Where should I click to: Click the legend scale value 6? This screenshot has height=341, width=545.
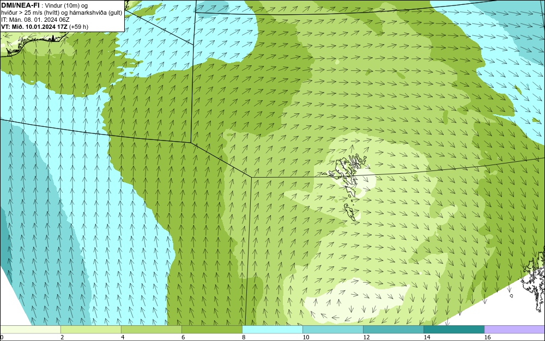[183, 337]
